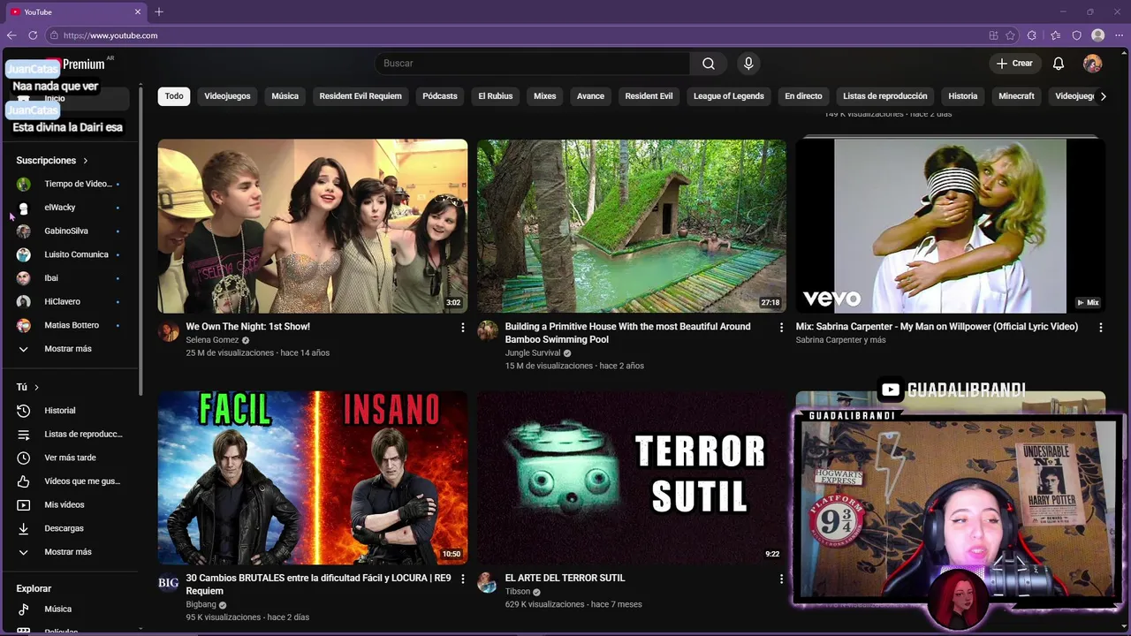The height and width of the screenshot is (636, 1131).
Task: Open the Sabrina Carpenter vevo mix thumbnail
Action: 951,226
